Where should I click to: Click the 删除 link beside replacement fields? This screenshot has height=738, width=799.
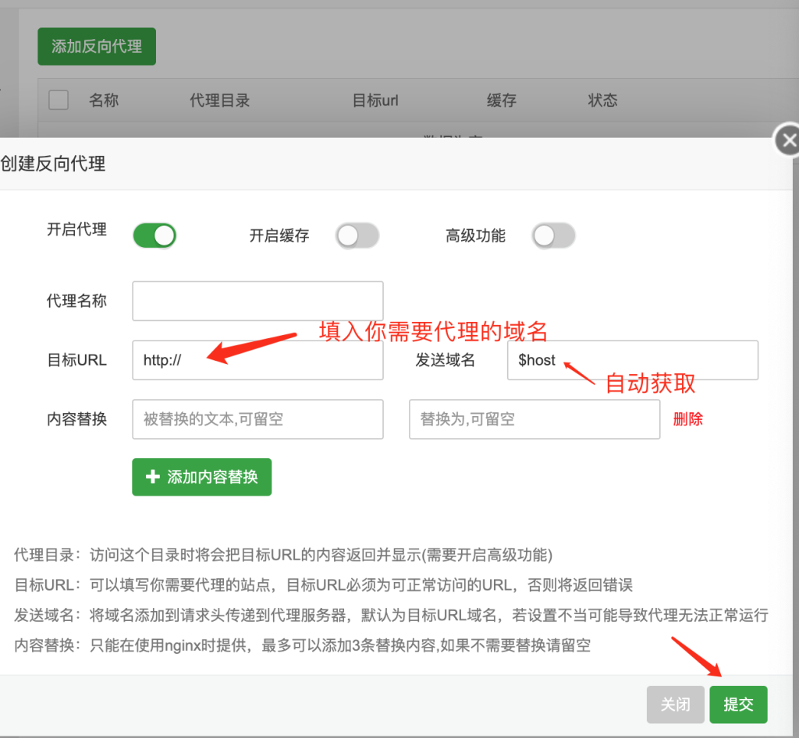[687, 419]
